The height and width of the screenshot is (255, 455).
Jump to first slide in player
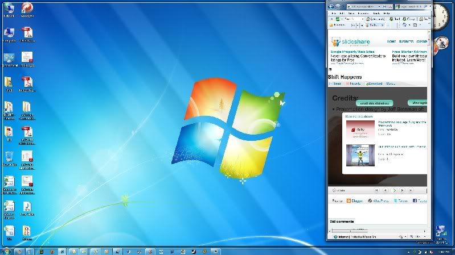click(x=376, y=190)
